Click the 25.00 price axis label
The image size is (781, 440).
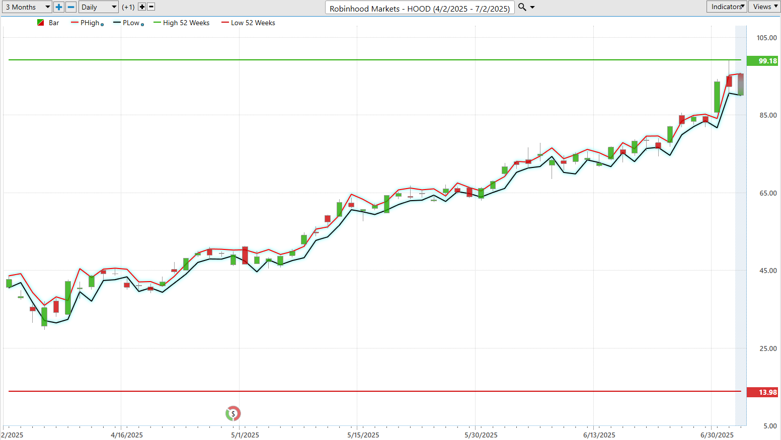pyautogui.click(x=768, y=348)
